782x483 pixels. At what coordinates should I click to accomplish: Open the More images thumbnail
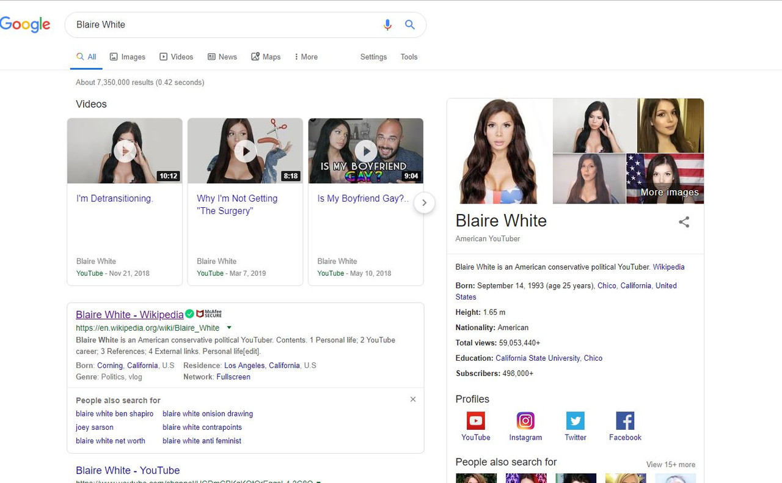tap(665, 179)
